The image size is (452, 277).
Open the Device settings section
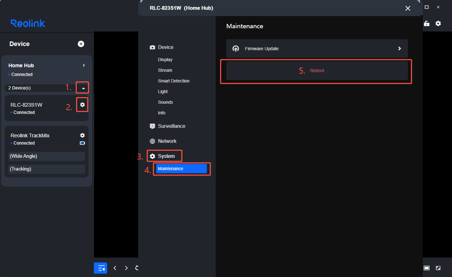[166, 47]
